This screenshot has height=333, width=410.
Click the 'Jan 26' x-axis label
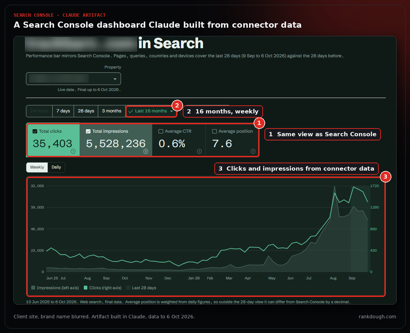[194, 278]
